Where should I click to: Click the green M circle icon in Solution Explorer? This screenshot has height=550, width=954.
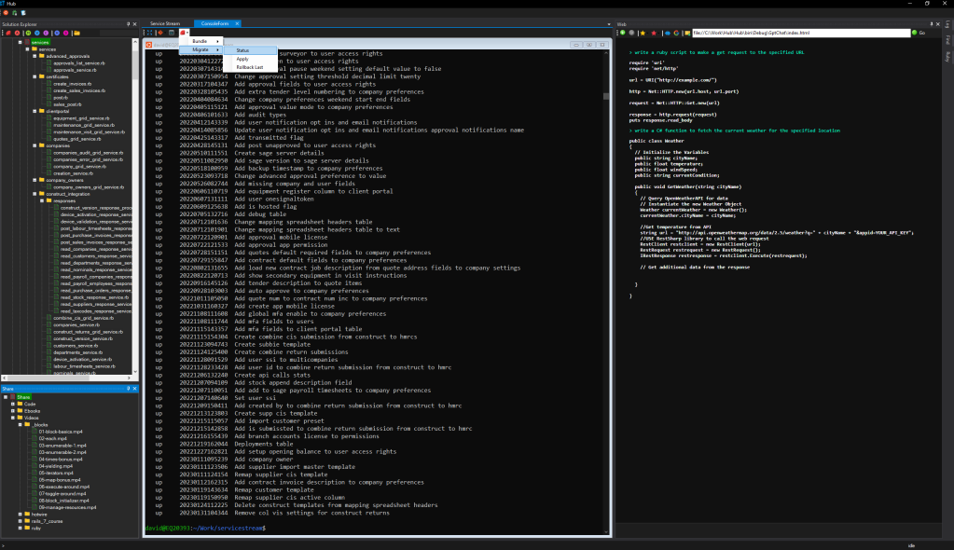click(x=27, y=33)
